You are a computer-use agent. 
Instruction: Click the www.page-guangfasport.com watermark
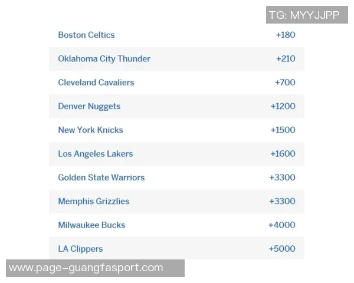point(86,268)
